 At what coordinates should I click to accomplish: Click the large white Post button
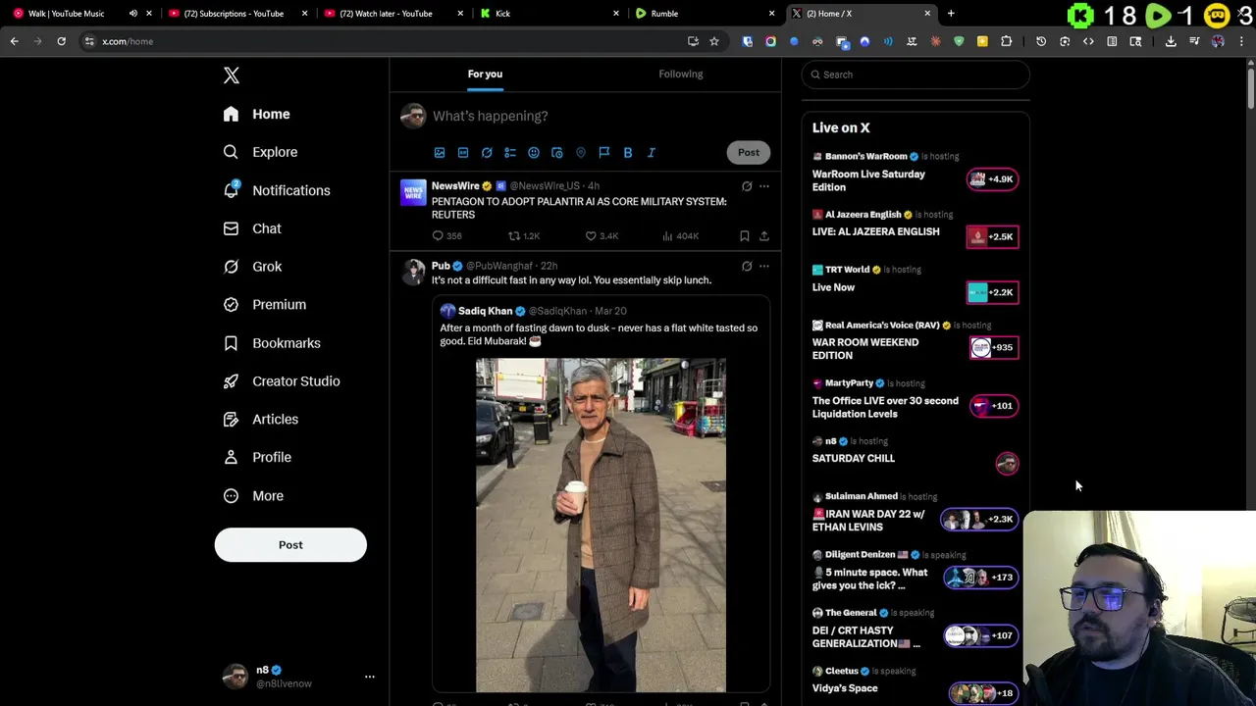(x=290, y=545)
